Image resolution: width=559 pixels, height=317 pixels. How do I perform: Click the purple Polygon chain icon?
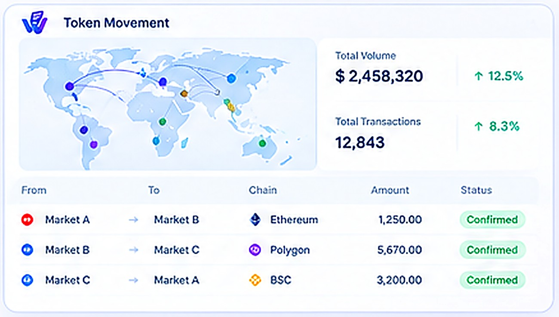pos(255,250)
